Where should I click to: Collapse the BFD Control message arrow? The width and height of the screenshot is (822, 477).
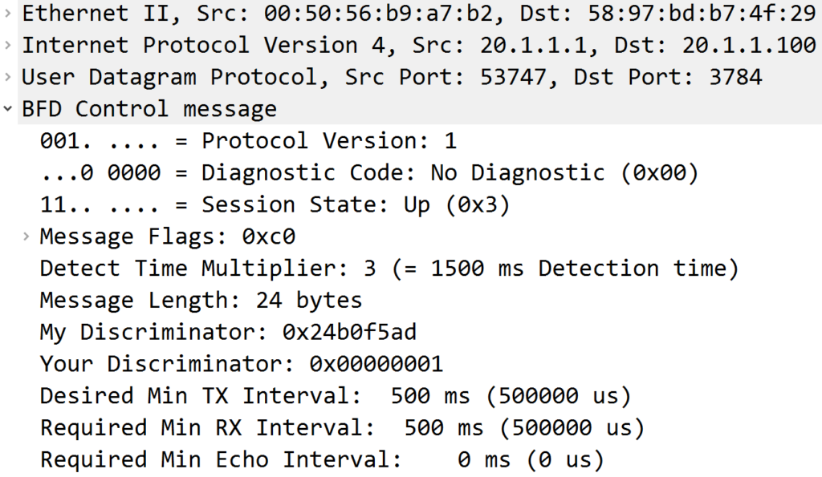coord(7,109)
